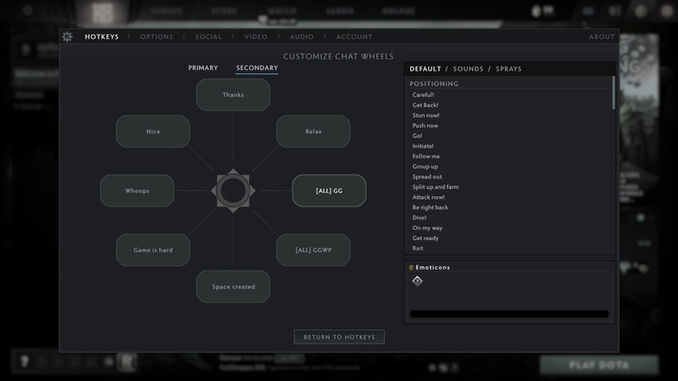Choose the 'Dive!' phrase
This screenshot has height=381, width=678.
pos(419,218)
